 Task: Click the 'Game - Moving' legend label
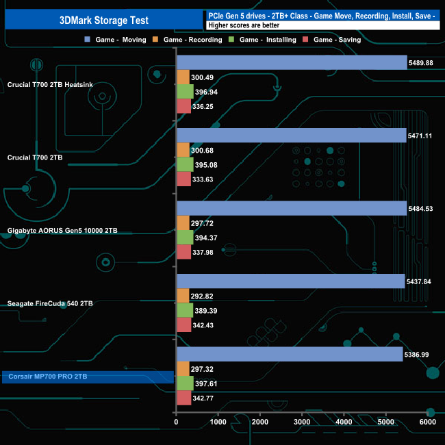[x=120, y=40]
